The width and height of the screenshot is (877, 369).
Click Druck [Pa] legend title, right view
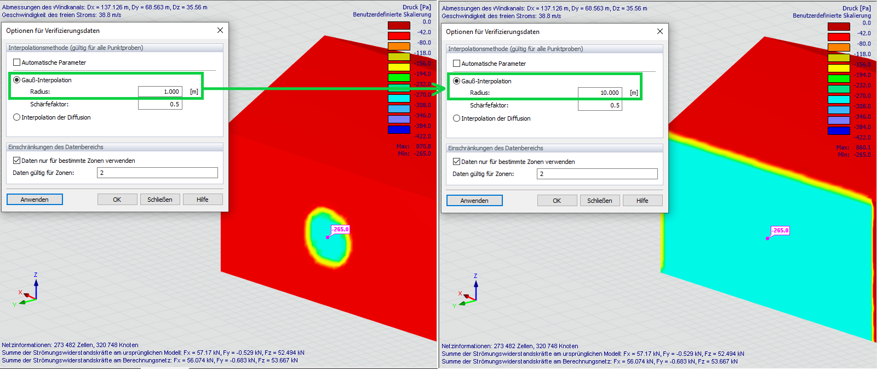(857, 8)
